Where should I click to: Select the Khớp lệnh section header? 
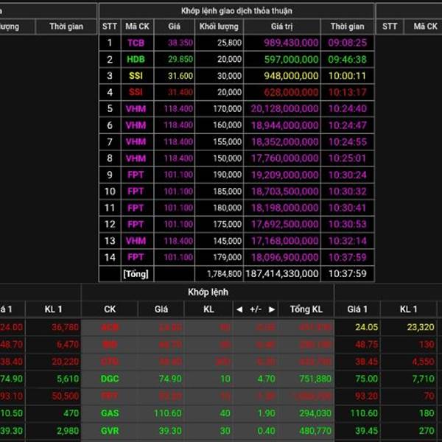(x=208, y=292)
